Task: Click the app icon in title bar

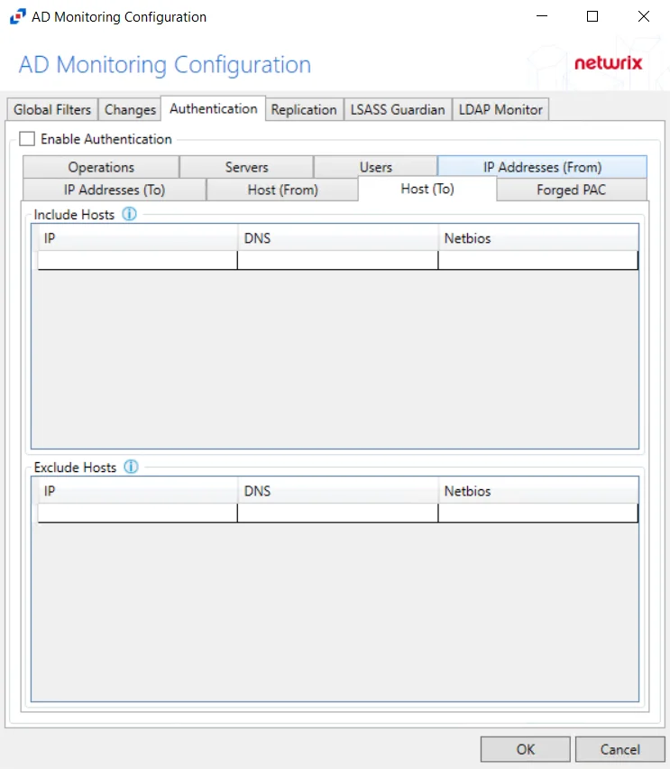Action: click(x=18, y=16)
